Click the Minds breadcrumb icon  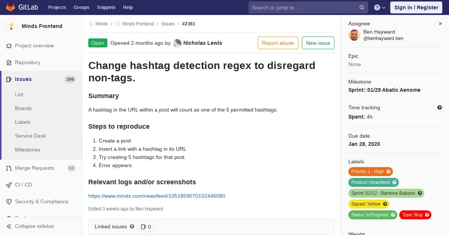pos(91,24)
